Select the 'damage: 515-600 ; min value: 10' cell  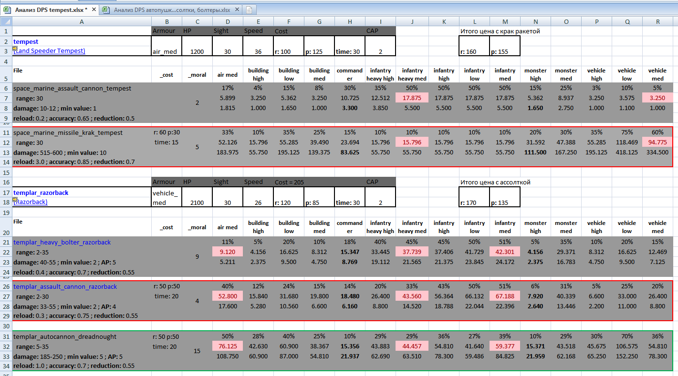82,152
